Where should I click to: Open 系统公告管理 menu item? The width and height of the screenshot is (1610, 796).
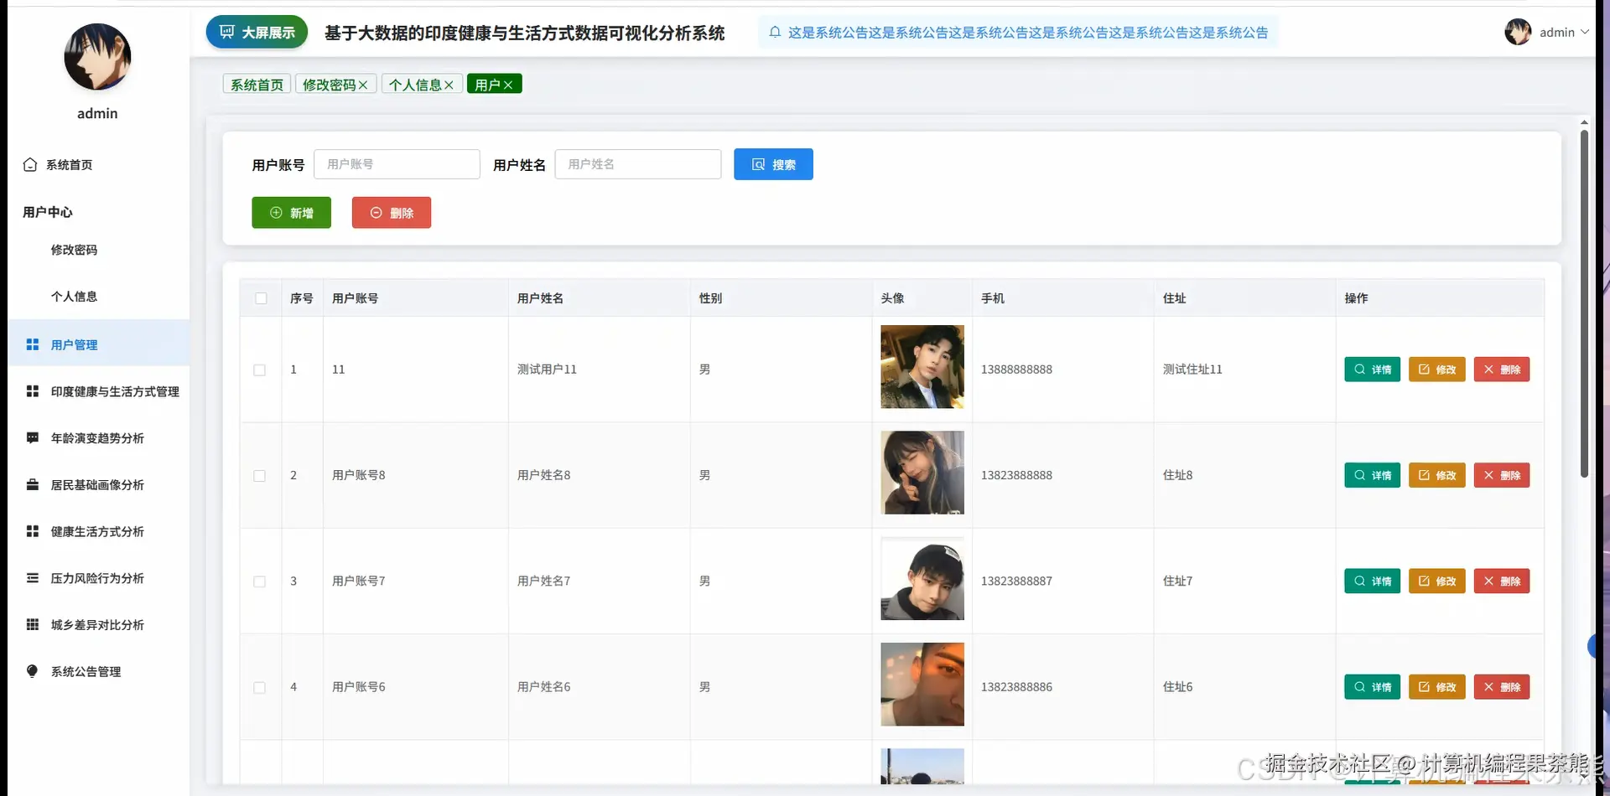point(99,671)
